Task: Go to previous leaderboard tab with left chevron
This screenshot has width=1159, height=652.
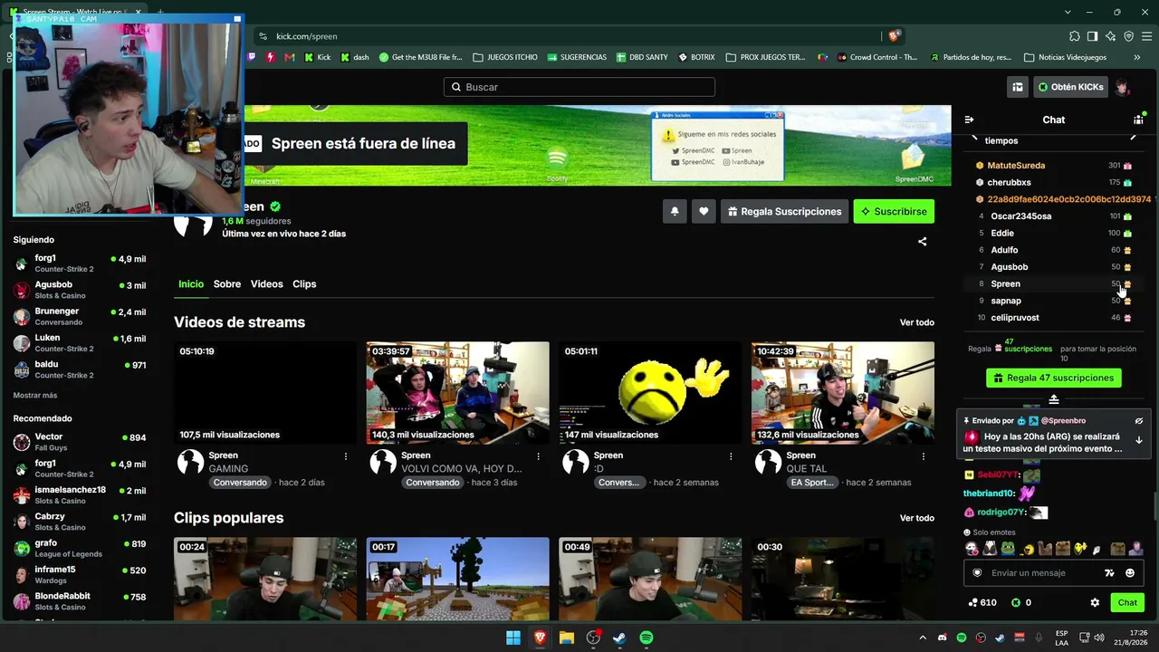Action: pos(974,138)
